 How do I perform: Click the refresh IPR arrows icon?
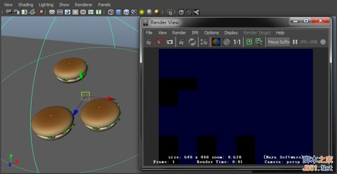(x=192, y=42)
